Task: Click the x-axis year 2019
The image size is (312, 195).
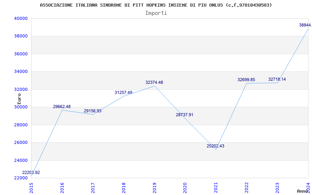Action: (154, 188)
